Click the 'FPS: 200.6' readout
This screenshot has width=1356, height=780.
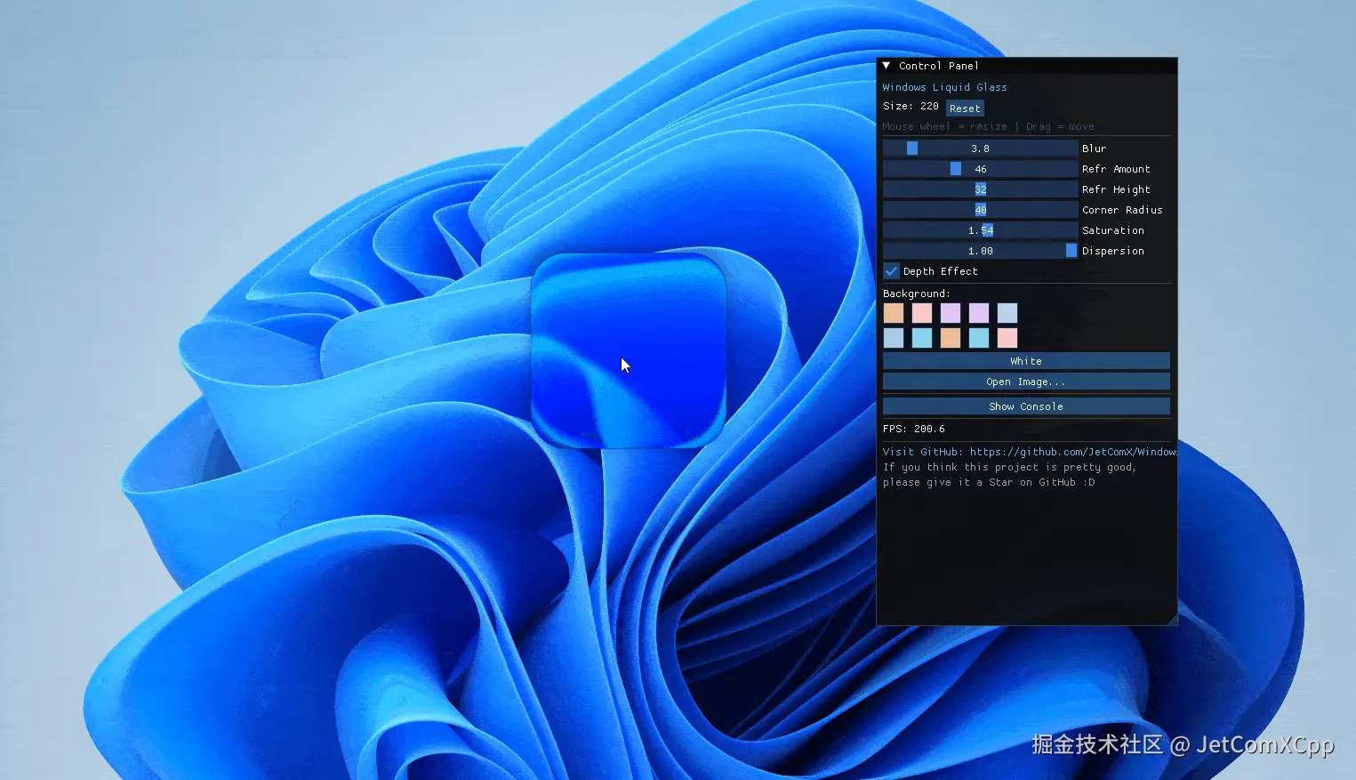(x=913, y=429)
